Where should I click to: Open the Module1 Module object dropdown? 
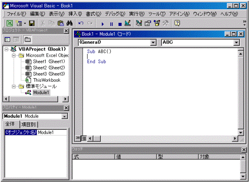[65, 116]
